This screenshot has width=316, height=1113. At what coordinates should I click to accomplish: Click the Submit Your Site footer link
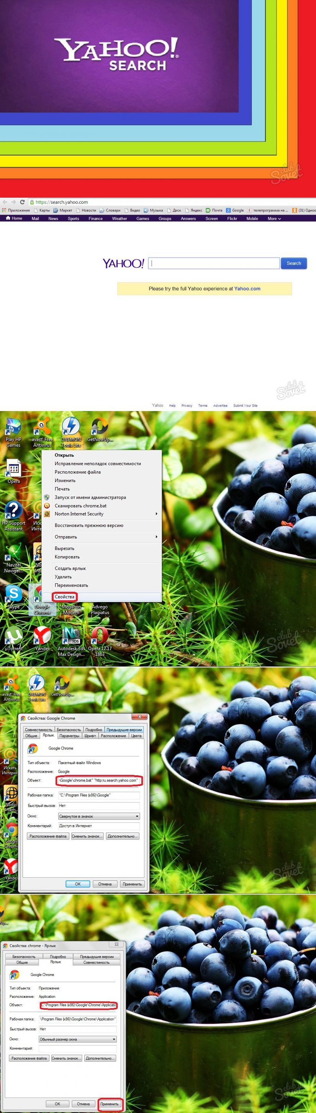[x=245, y=405]
